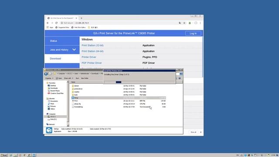Viewport: 279px width, 157px height.
Task: Select Administrator in the Explorer breadcrumb
Action: click(x=85, y=74)
